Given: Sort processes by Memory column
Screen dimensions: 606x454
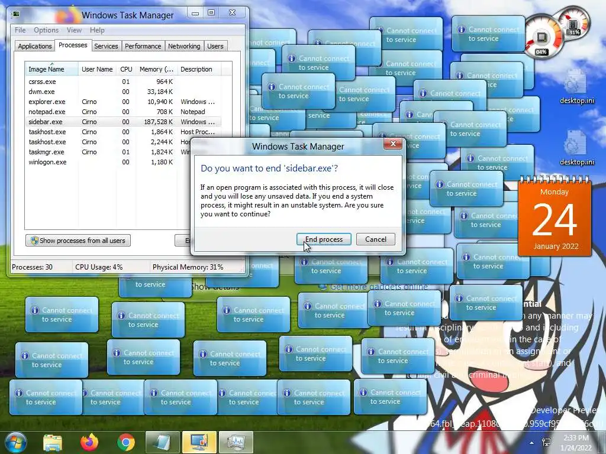Looking at the screenshot, I should click(156, 69).
